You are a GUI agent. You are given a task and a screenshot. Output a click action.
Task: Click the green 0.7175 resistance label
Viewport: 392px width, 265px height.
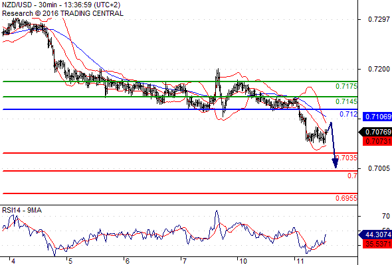(346, 87)
